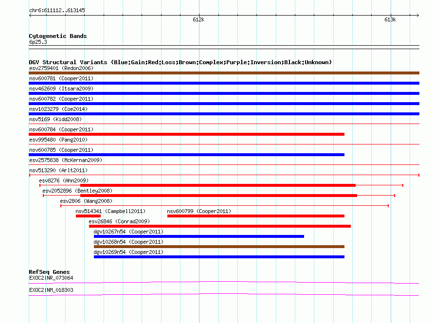Open esv2759401 (Redon2006) variant label

pyautogui.click(x=61, y=68)
